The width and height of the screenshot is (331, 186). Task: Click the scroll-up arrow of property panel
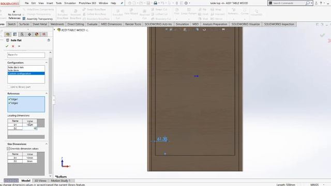pyautogui.click(x=50, y=52)
